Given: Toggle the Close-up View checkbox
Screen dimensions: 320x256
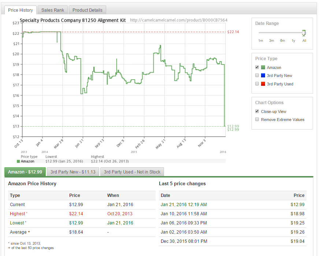Looking at the screenshot, I should [x=257, y=111].
